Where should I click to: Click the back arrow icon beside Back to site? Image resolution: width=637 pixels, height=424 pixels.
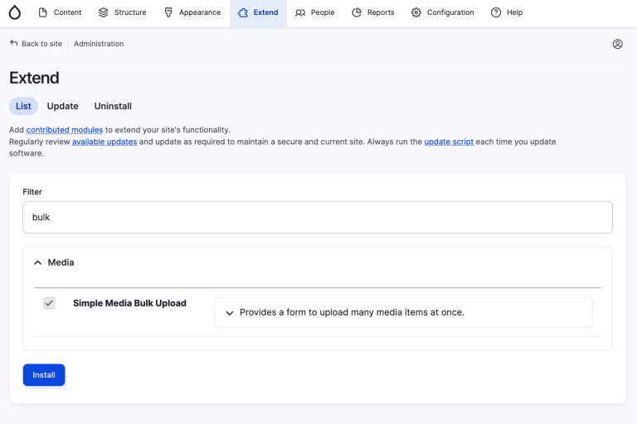pos(14,43)
